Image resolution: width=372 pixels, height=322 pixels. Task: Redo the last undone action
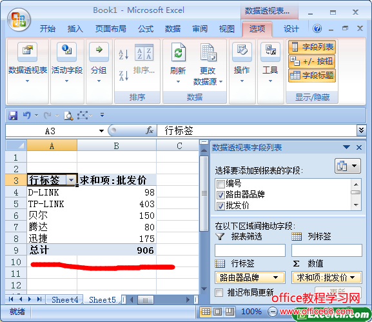point(48,116)
